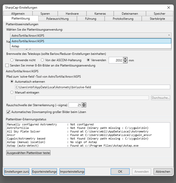Screen dimensions: 176x183
Task: Increase the sigma noise threshold value
Action: point(84,104)
